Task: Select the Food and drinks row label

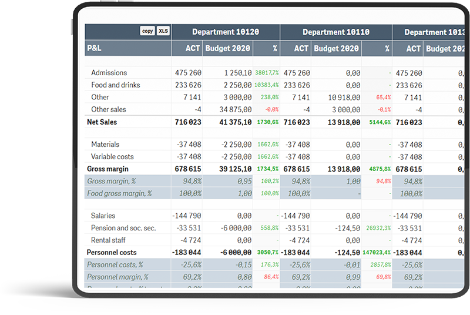Action: (115, 85)
